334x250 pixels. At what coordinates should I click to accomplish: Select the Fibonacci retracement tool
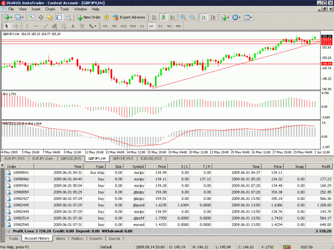click(64, 26)
